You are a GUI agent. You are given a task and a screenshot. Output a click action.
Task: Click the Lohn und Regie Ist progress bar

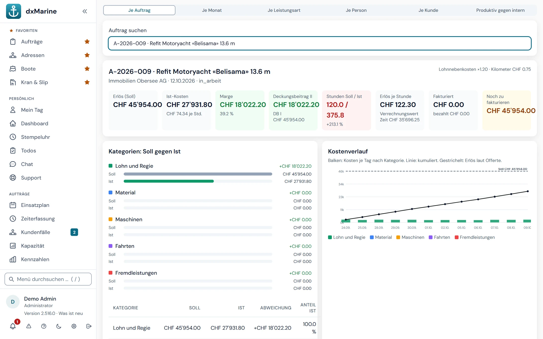click(198, 181)
